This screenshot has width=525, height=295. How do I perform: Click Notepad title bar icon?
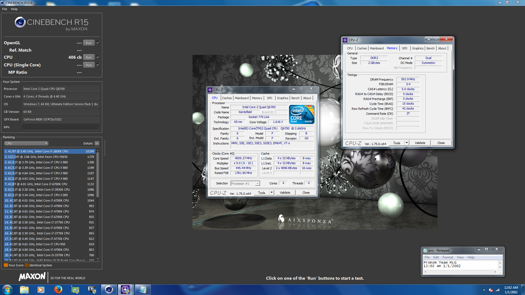tap(425, 250)
